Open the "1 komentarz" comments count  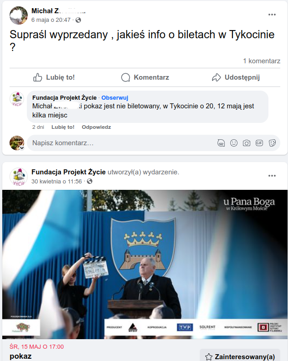tap(262, 61)
